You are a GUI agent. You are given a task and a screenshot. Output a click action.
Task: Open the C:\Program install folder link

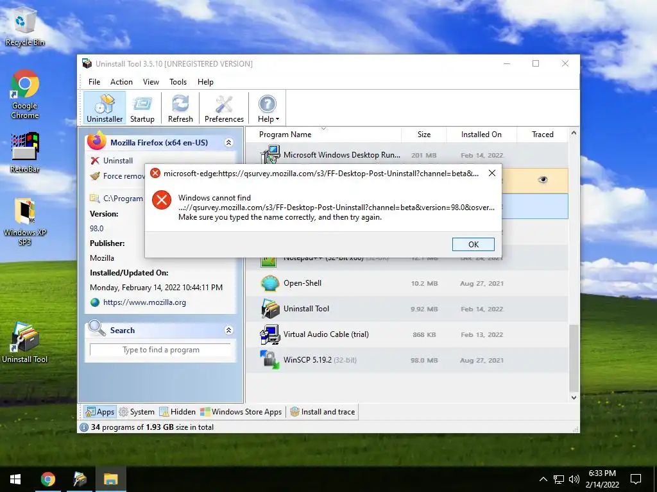point(123,199)
